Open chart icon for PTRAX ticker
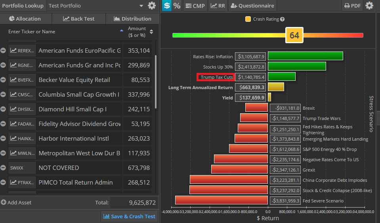The image size is (380, 223). 13,183
